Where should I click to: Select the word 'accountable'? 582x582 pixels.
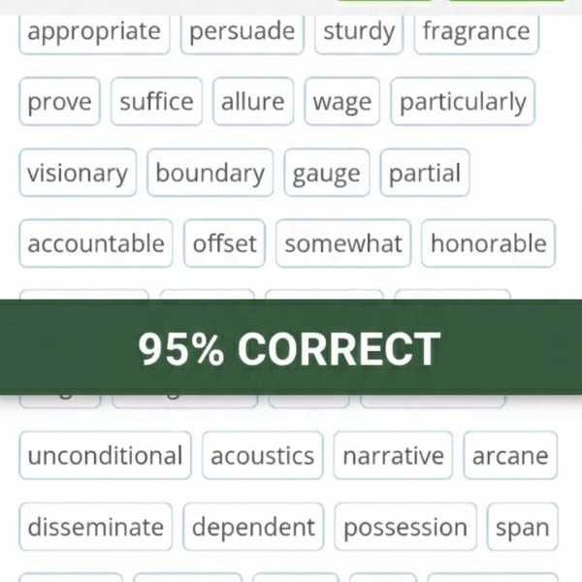tap(96, 243)
